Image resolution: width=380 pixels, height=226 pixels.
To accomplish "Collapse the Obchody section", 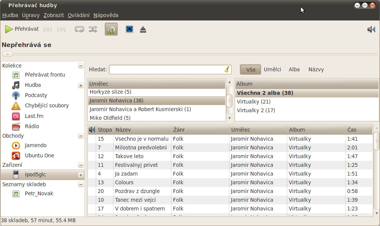I will (x=81, y=136).
